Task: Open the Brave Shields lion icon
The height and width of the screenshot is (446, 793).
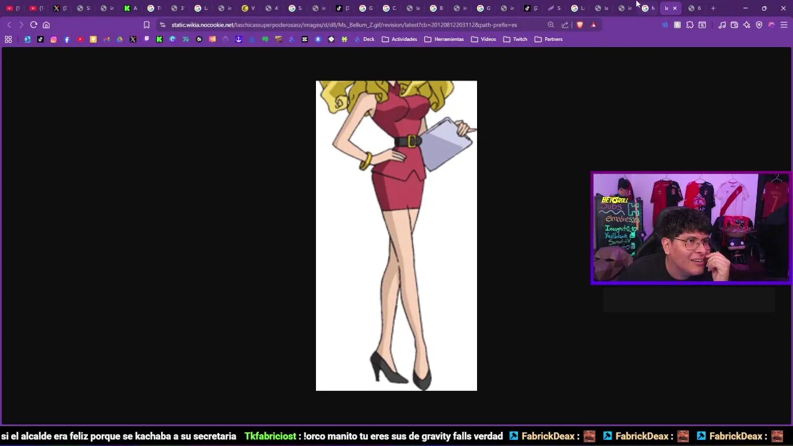Action: click(580, 25)
